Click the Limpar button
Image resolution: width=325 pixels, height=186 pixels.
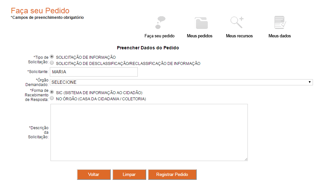click(x=129, y=175)
